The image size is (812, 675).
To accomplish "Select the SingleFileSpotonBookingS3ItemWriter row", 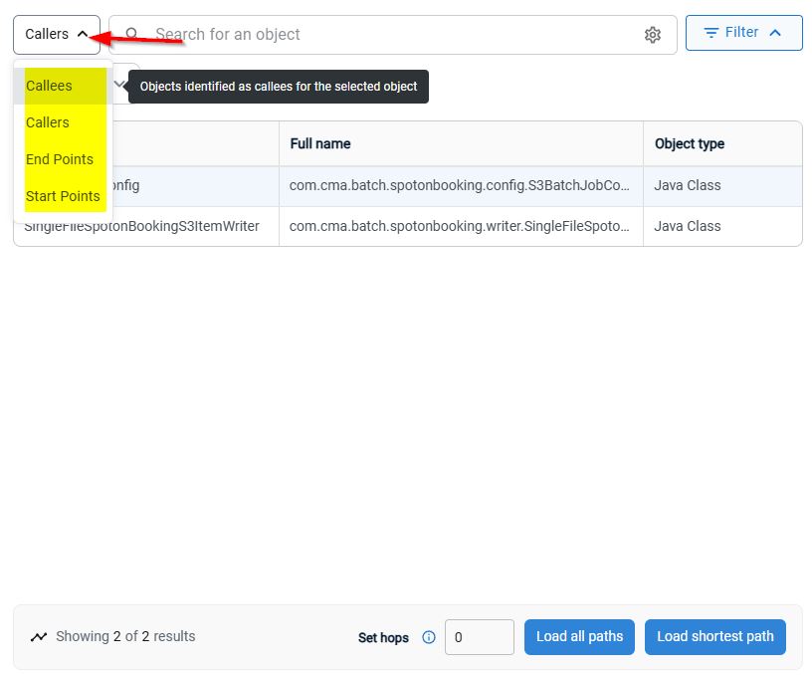I will [408, 226].
